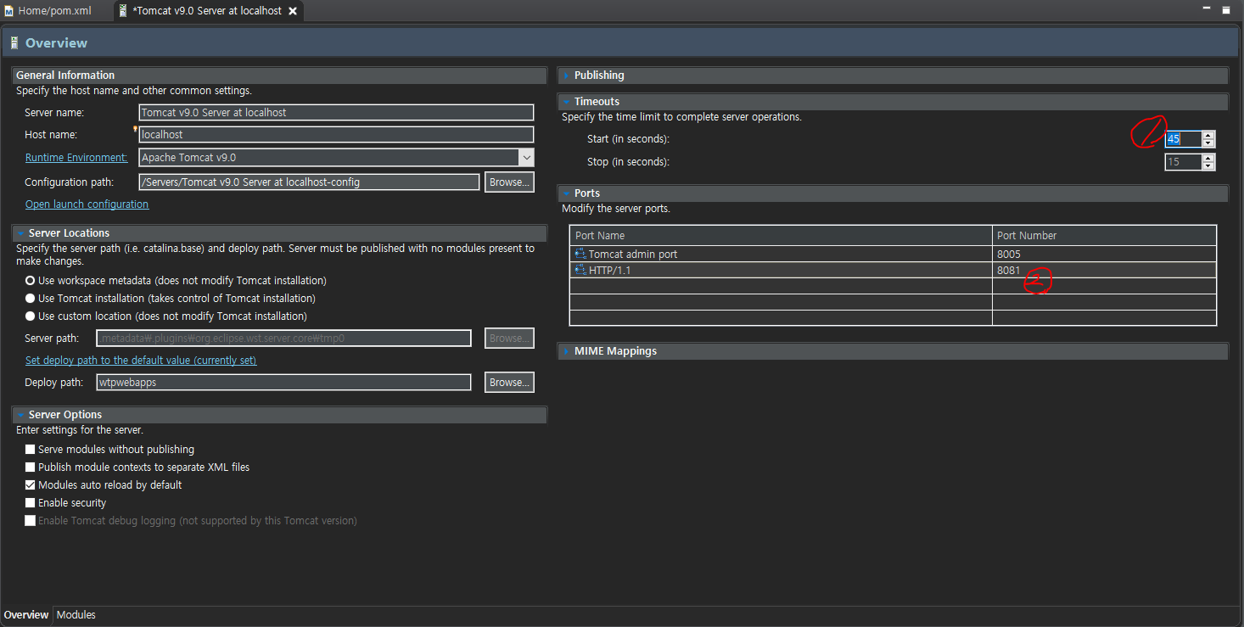This screenshot has height=627, width=1244.
Task: Open the Runtime Environment dropdown
Action: [526, 157]
